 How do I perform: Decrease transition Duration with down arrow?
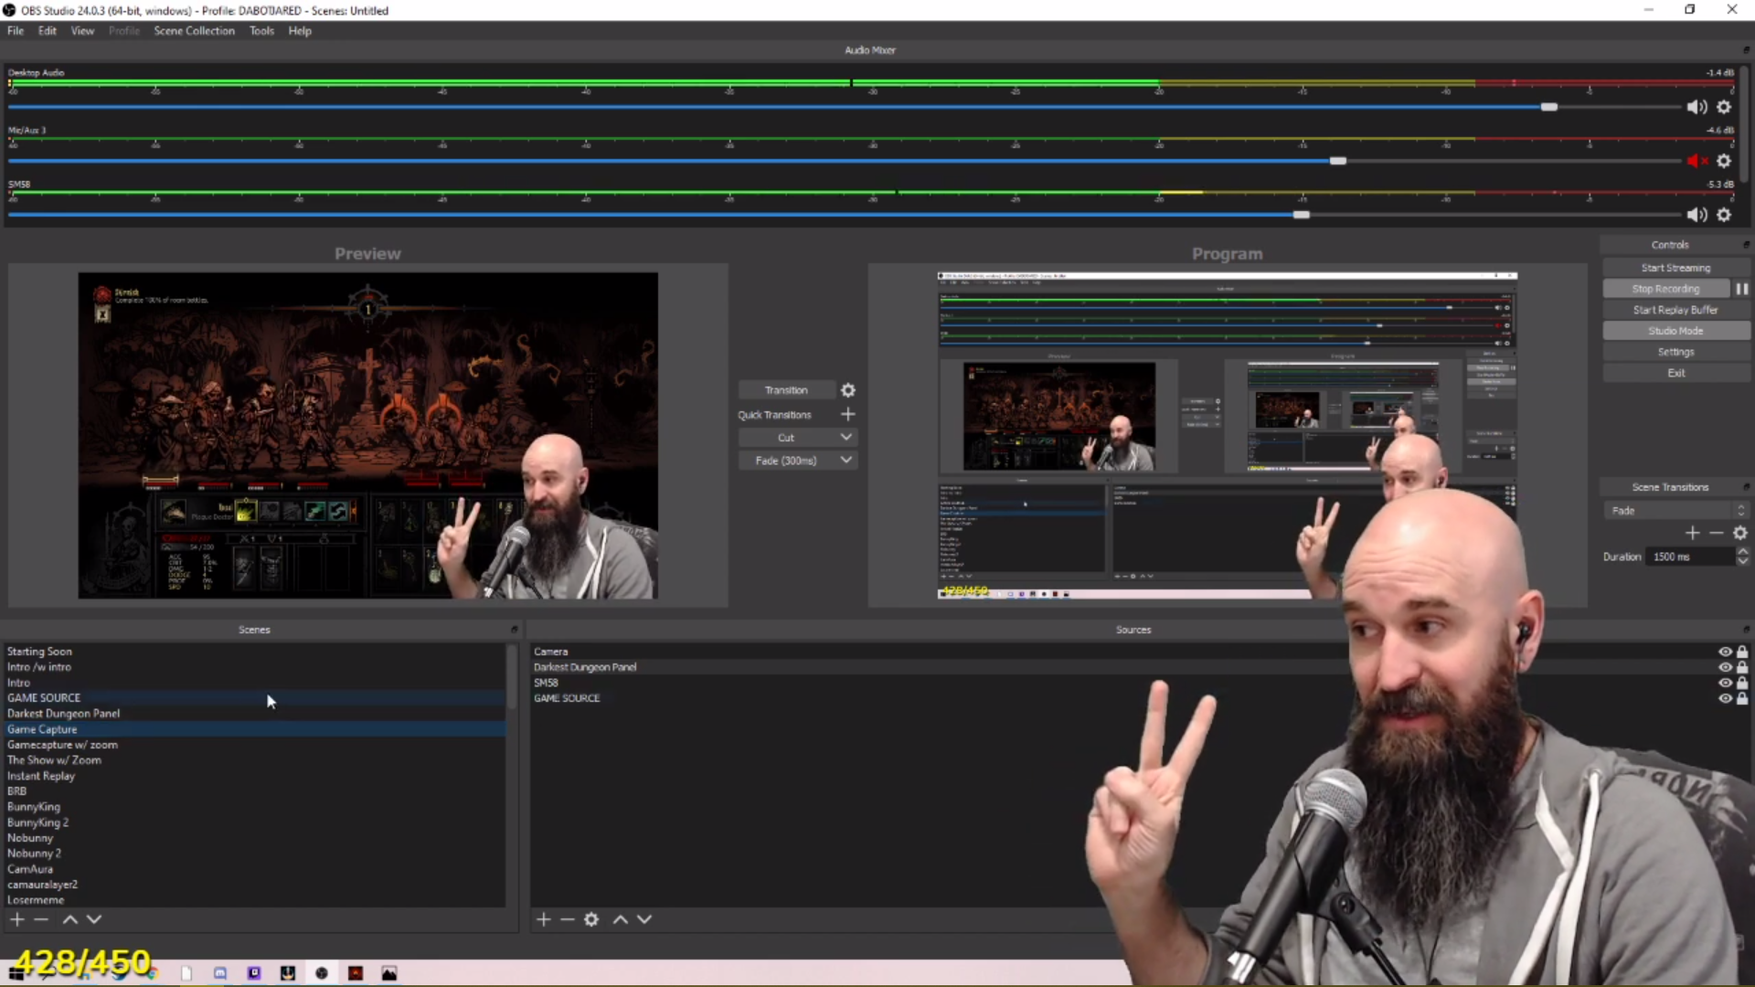(x=1742, y=561)
